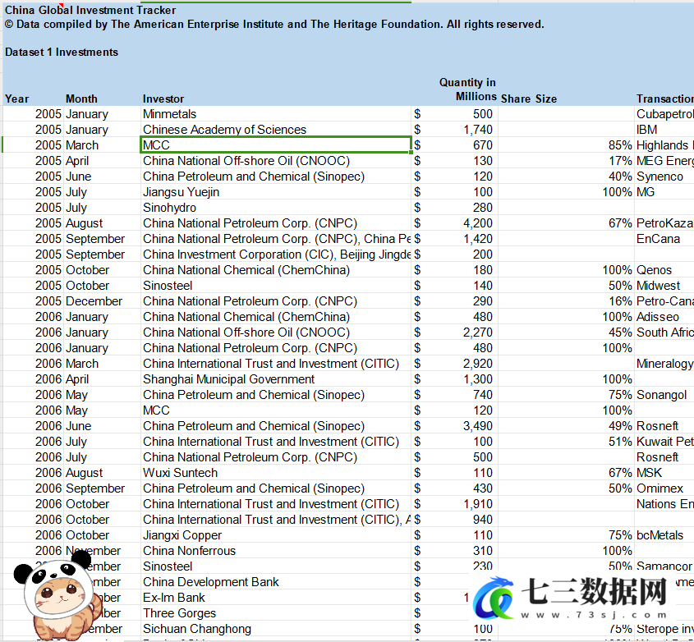The height and width of the screenshot is (642, 694).
Task: Select the Sinohydro investor cell
Action: (x=276, y=208)
